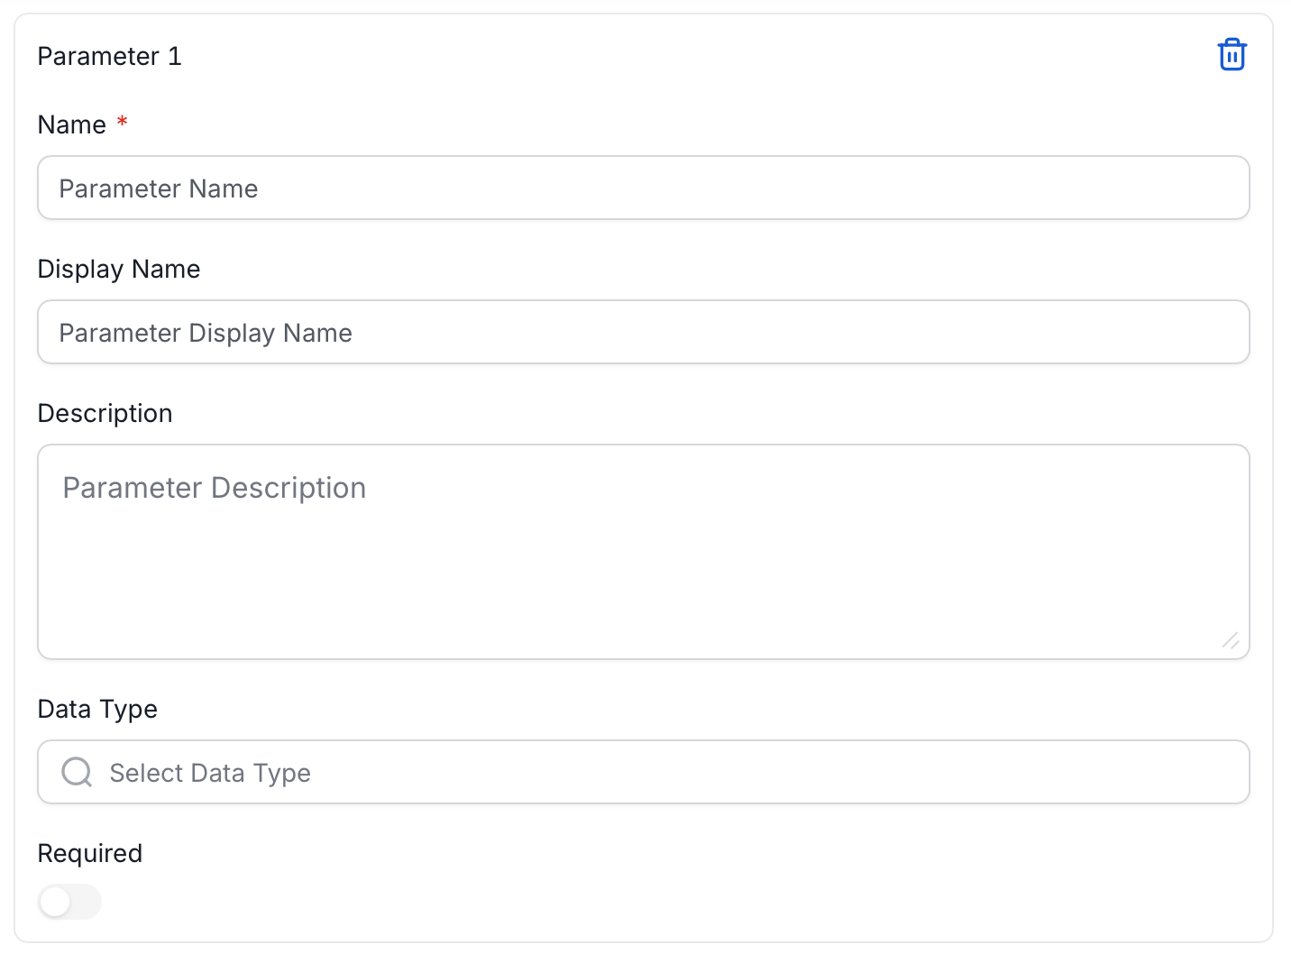Image resolution: width=1291 pixels, height=954 pixels.
Task: Enable the Required toggle switch
Action: pyautogui.click(x=70, y=902)
